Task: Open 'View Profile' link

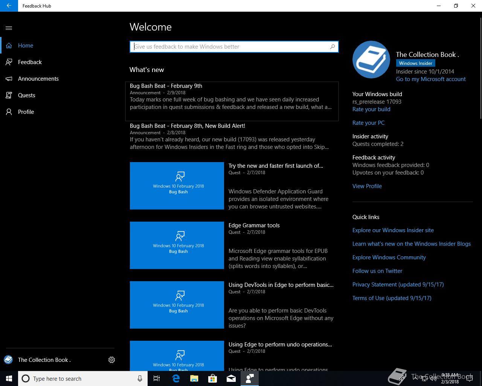Action: coord(367,186)
